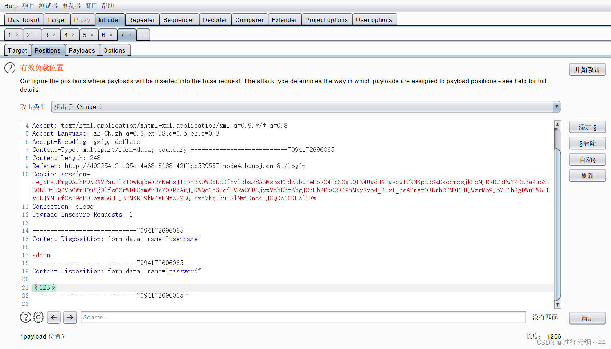611x349 pixels.
Task: Switch to the Project options tab
Action: 327,20
